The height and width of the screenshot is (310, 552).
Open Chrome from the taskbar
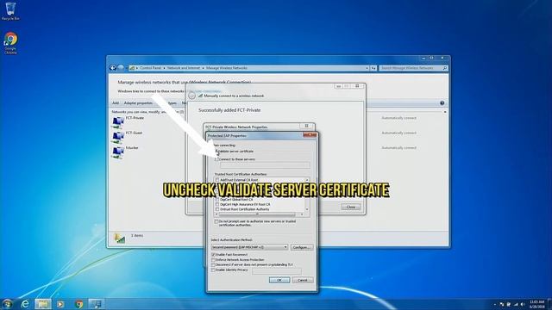click(x=78, y=304)
